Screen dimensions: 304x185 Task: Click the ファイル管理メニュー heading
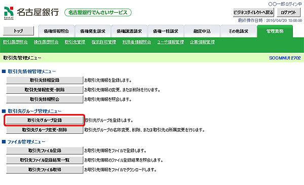26,142
